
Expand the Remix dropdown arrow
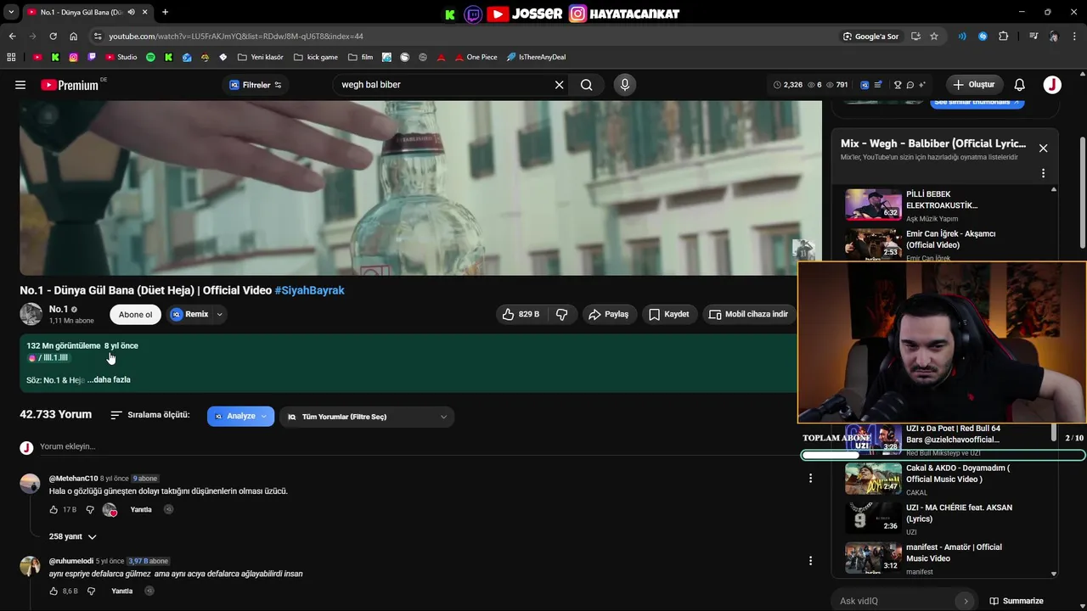pos(220,314)
